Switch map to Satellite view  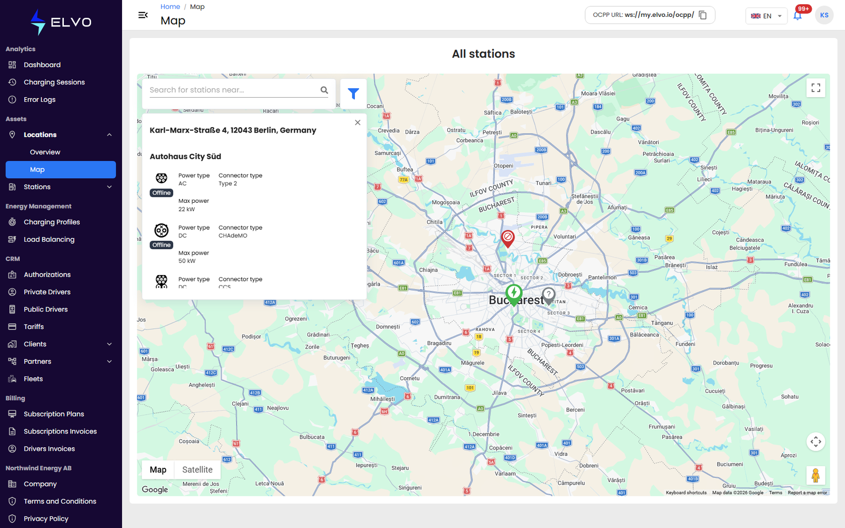pyautogui.click(x=198, y=469)
